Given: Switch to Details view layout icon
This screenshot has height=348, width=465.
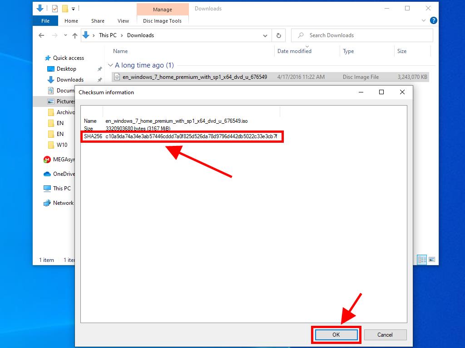Looking at the screenshot, I should point(422,260).
